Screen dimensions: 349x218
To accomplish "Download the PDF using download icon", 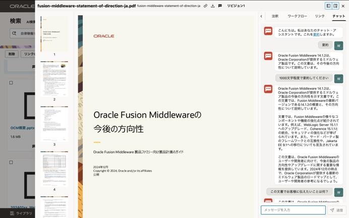I will 212,6.
